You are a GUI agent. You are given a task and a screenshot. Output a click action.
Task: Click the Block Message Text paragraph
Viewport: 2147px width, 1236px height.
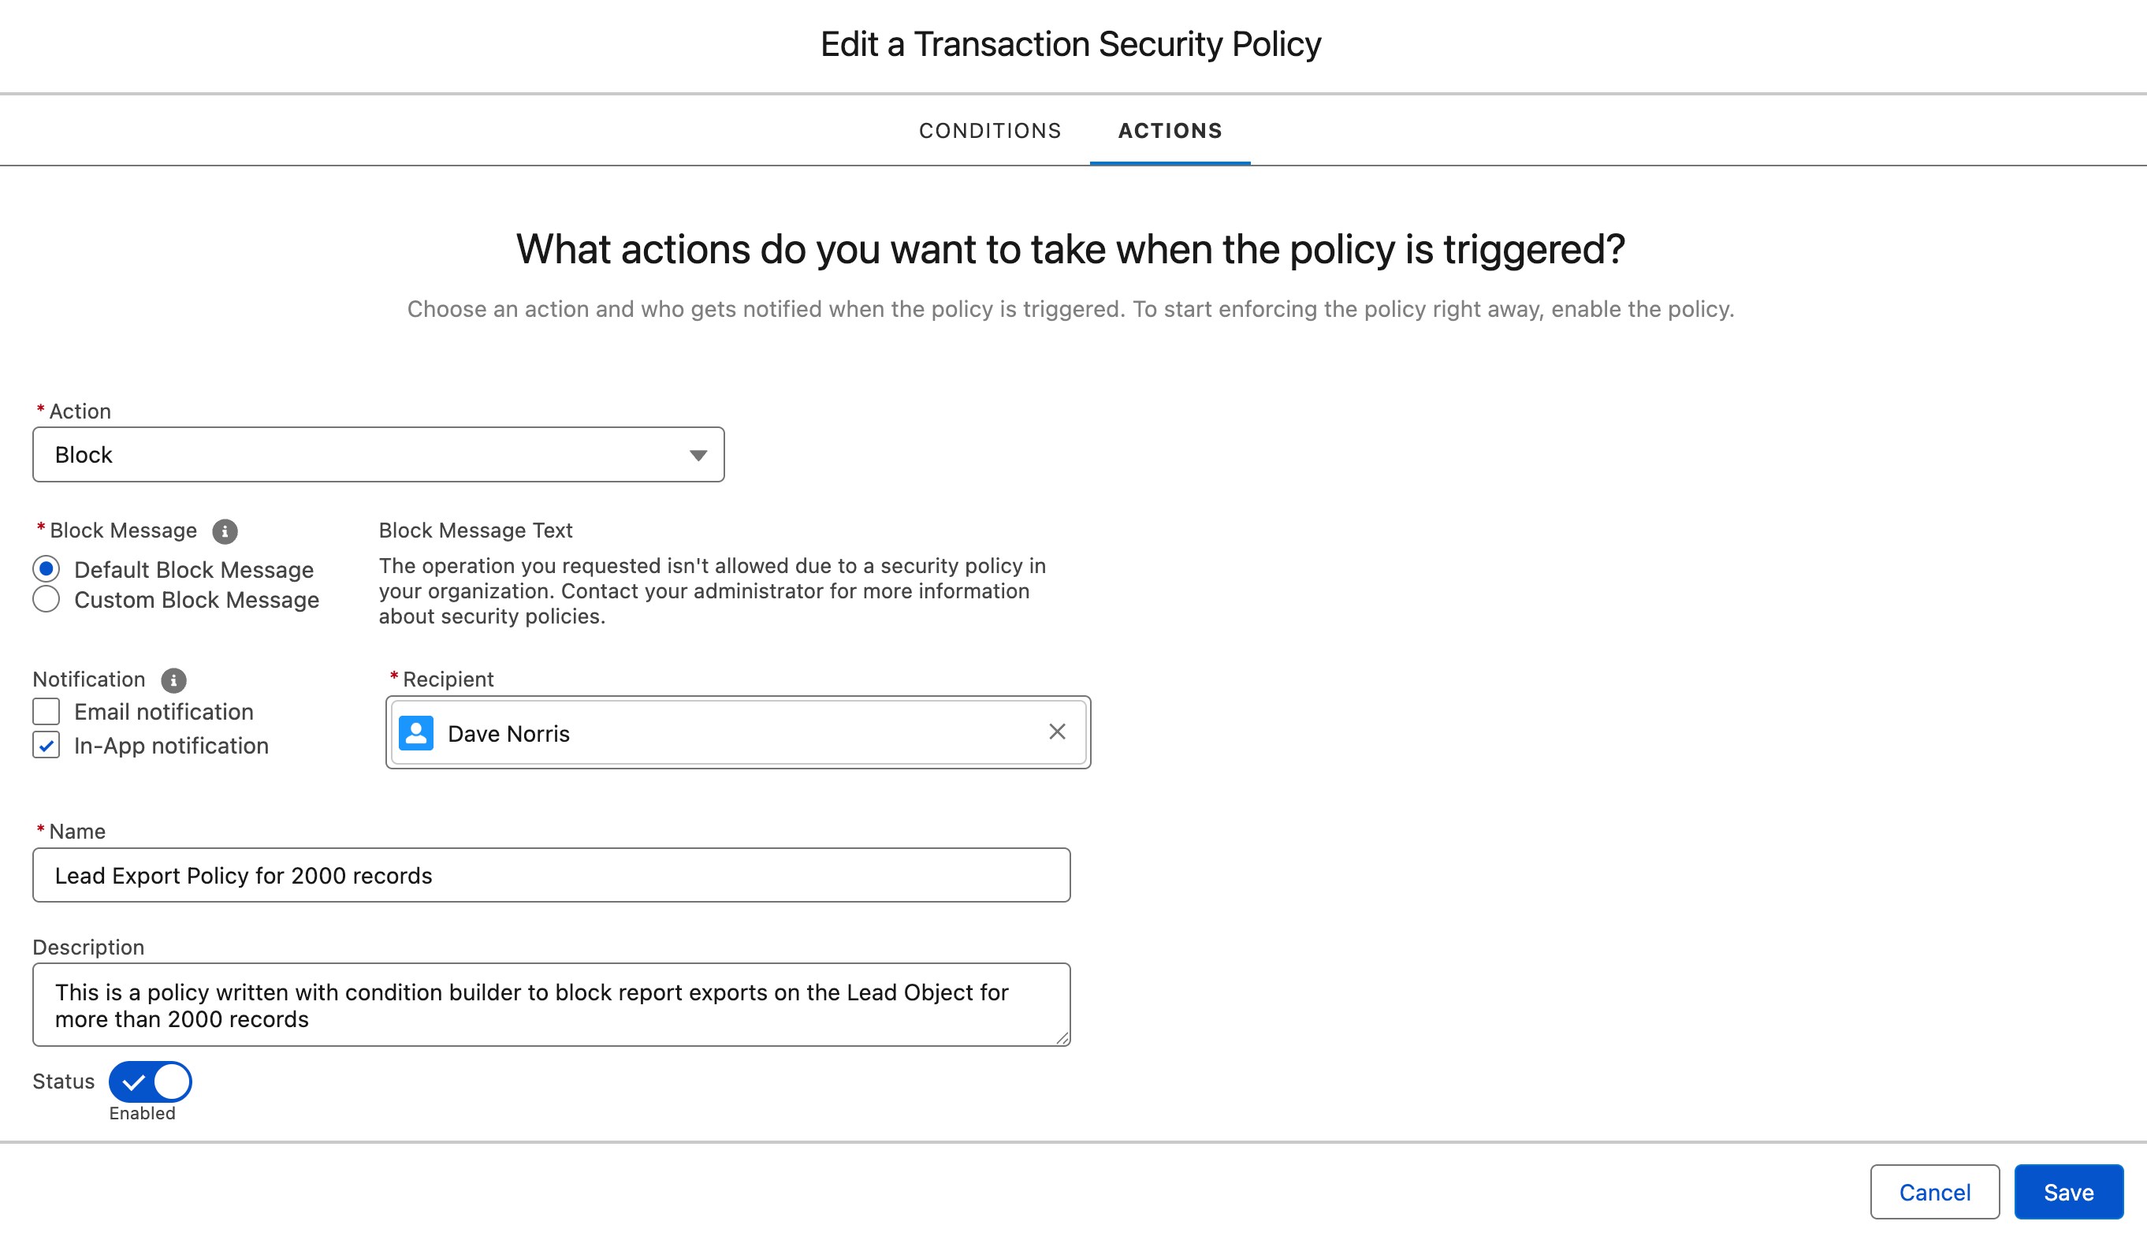(712, 591)
